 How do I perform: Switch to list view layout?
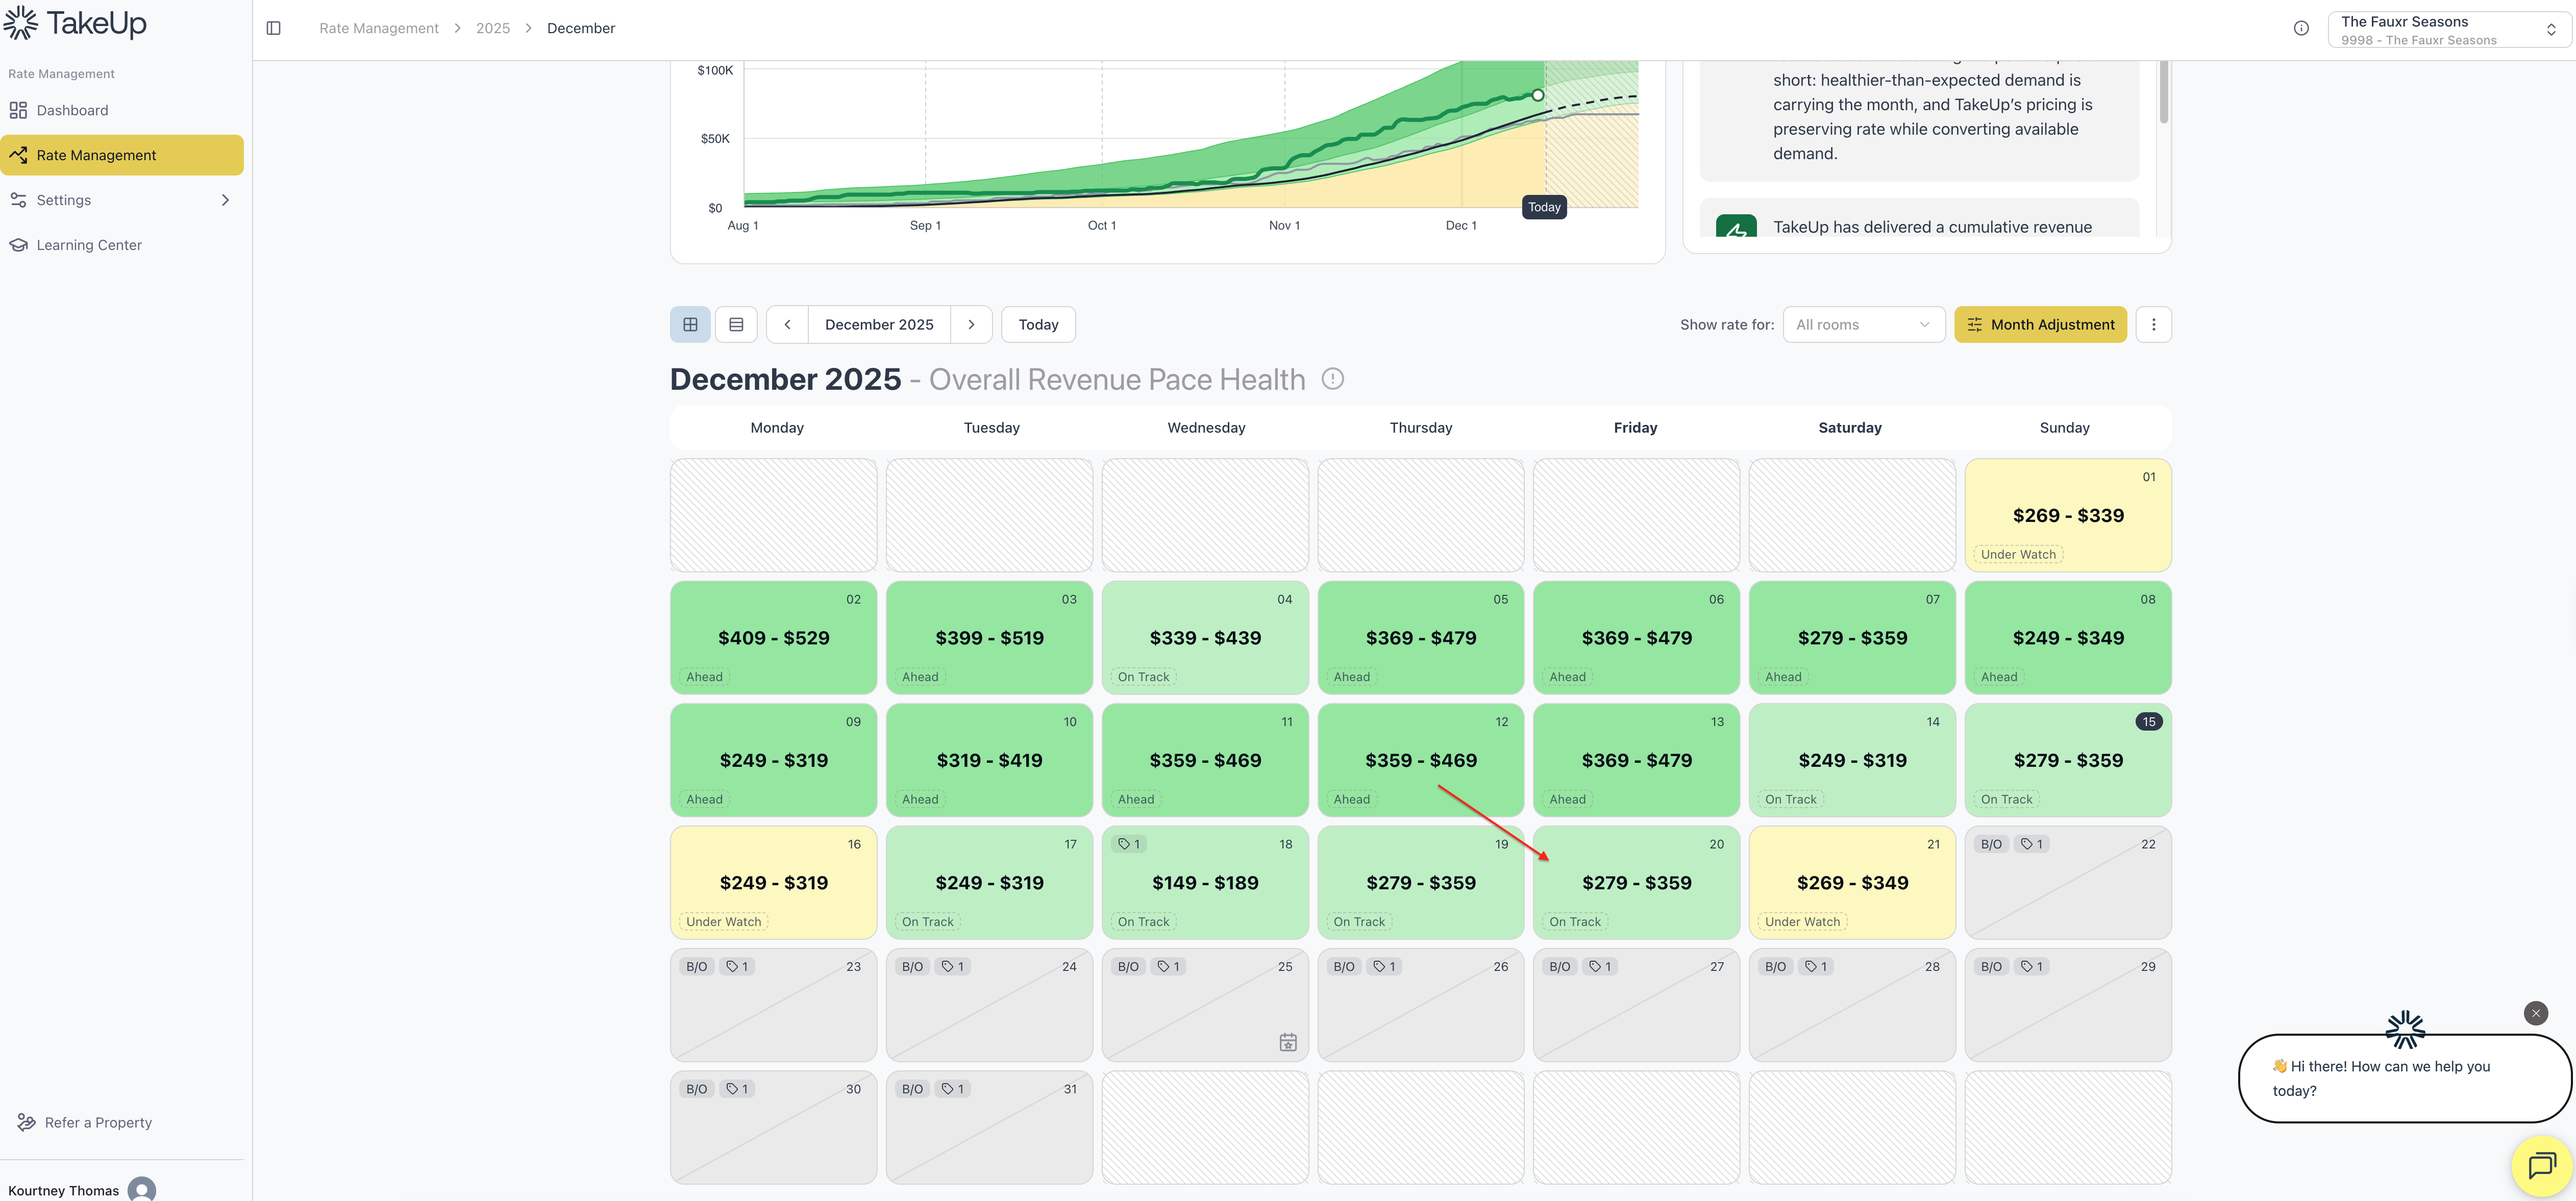pyautogui.click(x=736, y=324)
